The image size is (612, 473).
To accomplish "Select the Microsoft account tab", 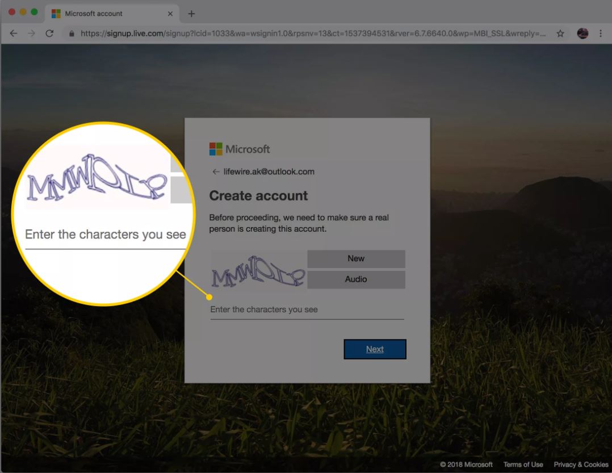I will [112, 14].
